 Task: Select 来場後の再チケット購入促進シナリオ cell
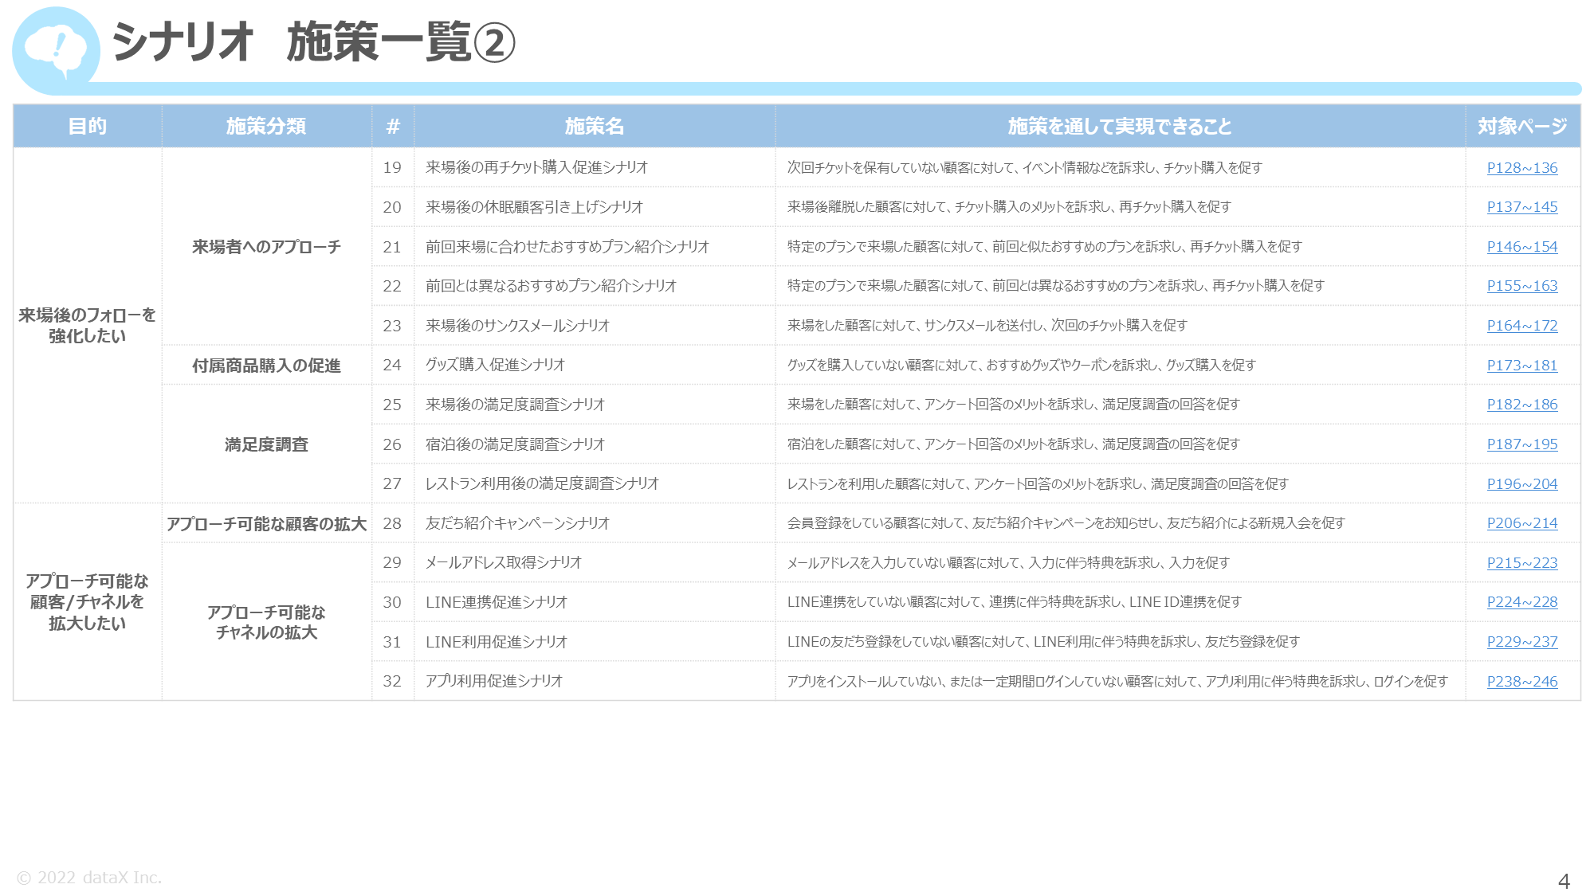[x=595, y=167]
